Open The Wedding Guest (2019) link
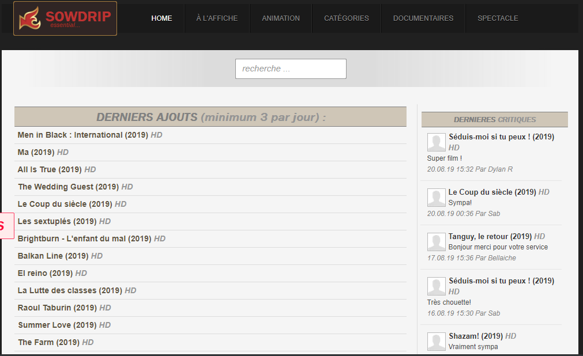This screenshot has height=356, width=583. click(x=69, y=187)
